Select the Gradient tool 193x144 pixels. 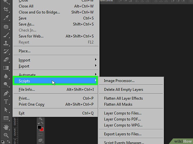(6, 68)
